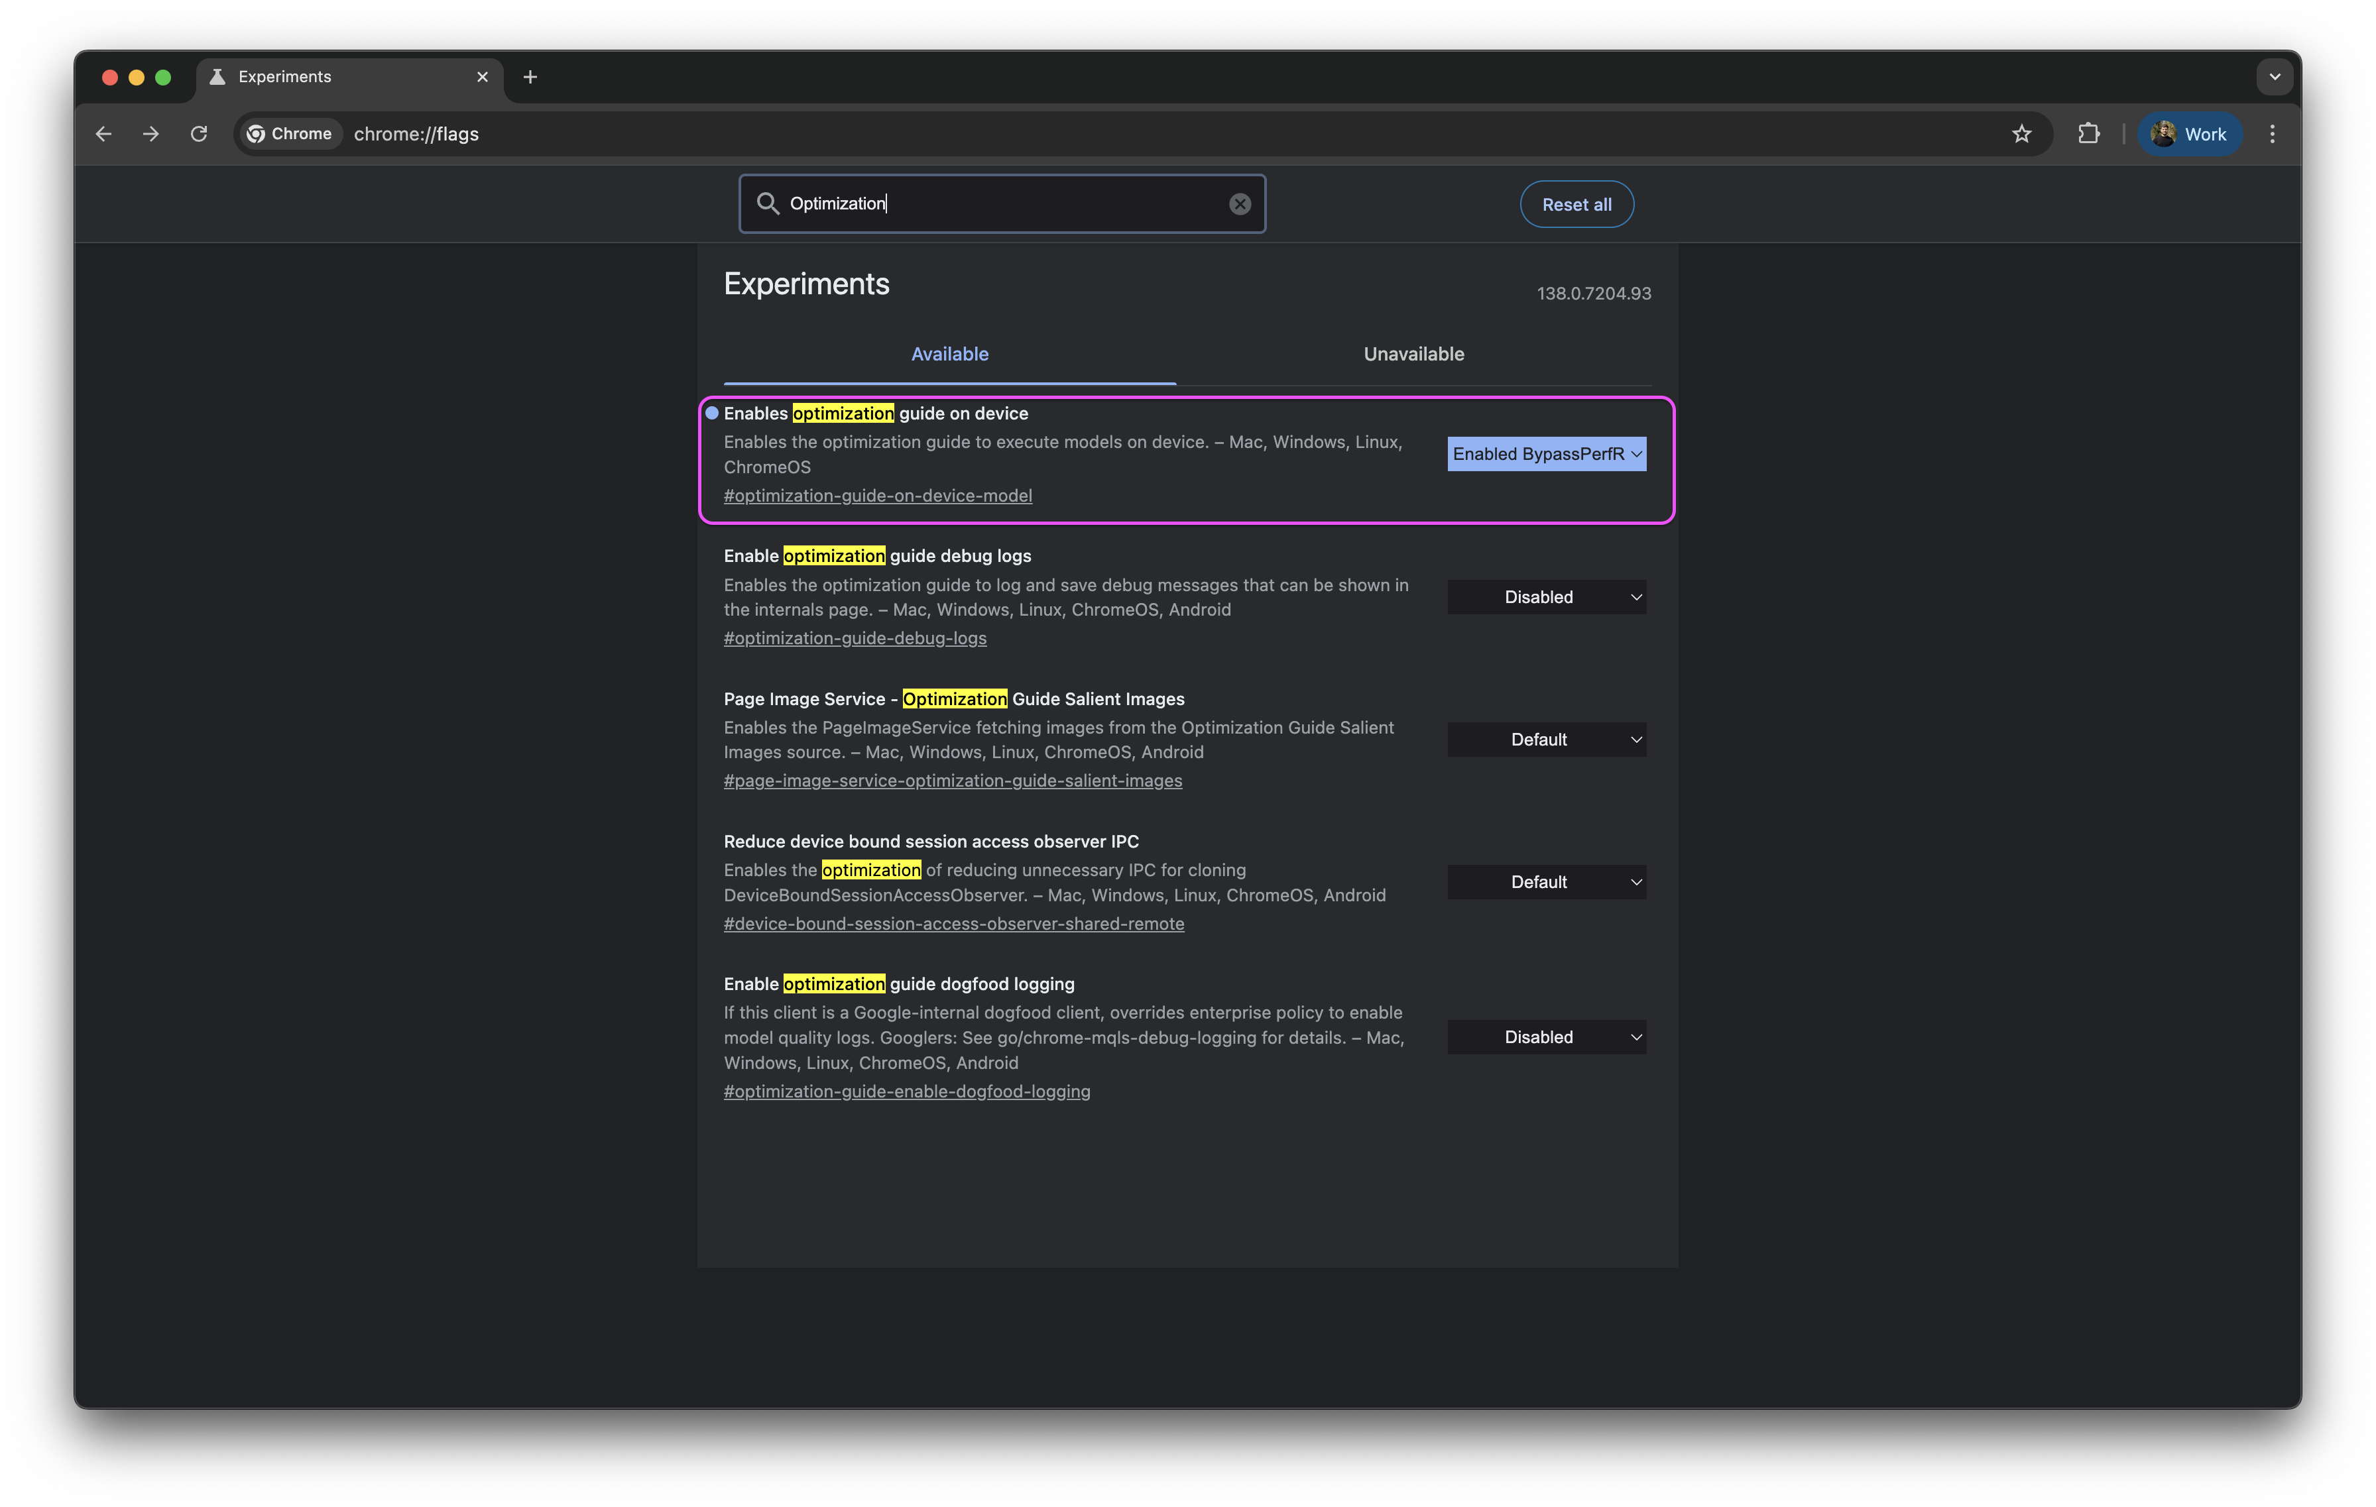Open dropdown for device bound session observer
This screenshot has height=1507, width=2376.
[1546, 881]
